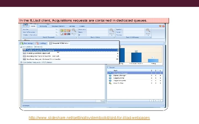Open the Search Requests button dropdown arrow
Screen dimensions: 199x124
click(74, 35)
